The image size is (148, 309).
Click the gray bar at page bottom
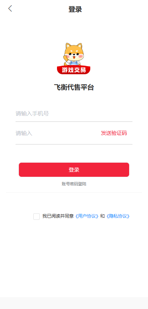pos(74,303)
